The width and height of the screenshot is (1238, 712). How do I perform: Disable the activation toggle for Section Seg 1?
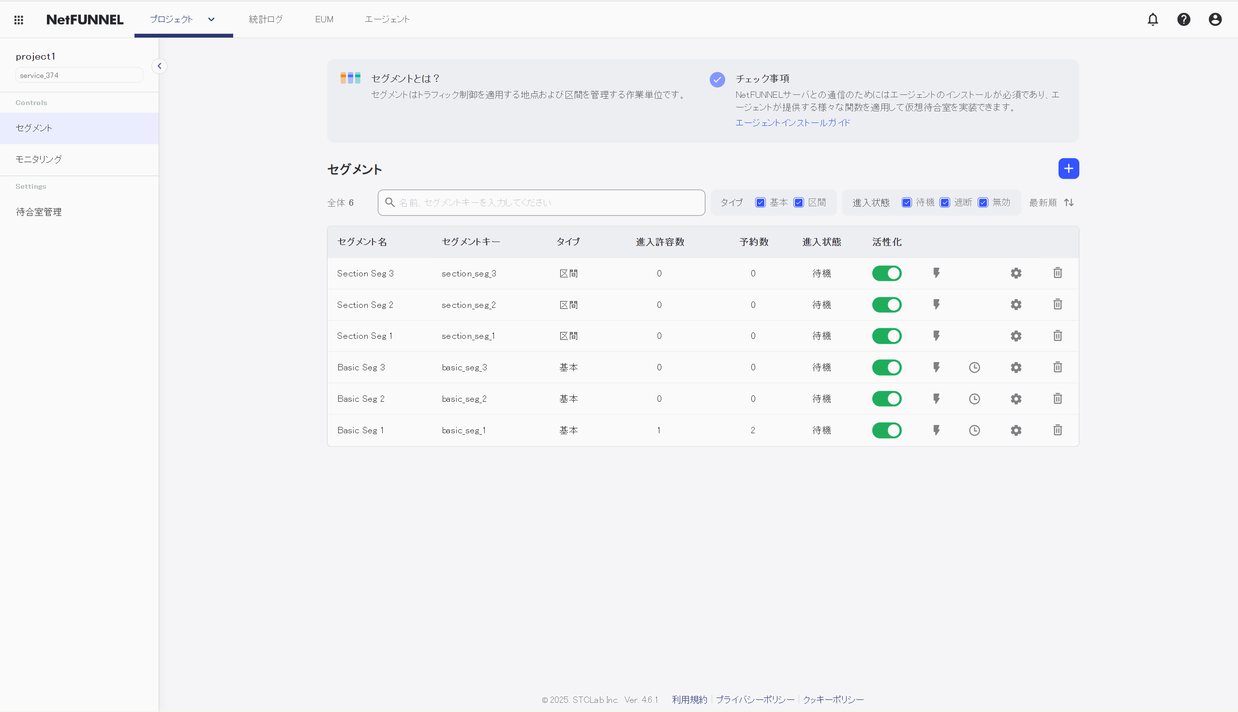887,335
